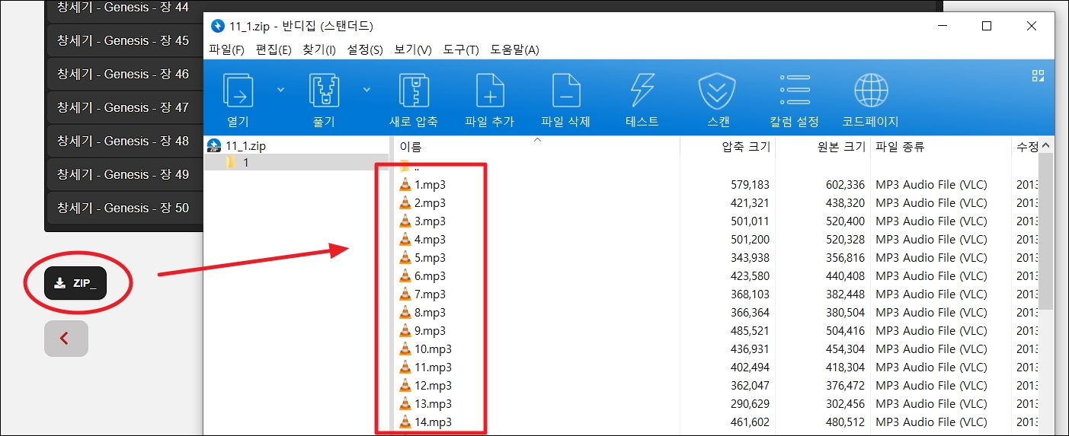Click the VLC cone icon of 12.mp3
This screenshot has height=436, width=1069.
click(x=405, y=385)
